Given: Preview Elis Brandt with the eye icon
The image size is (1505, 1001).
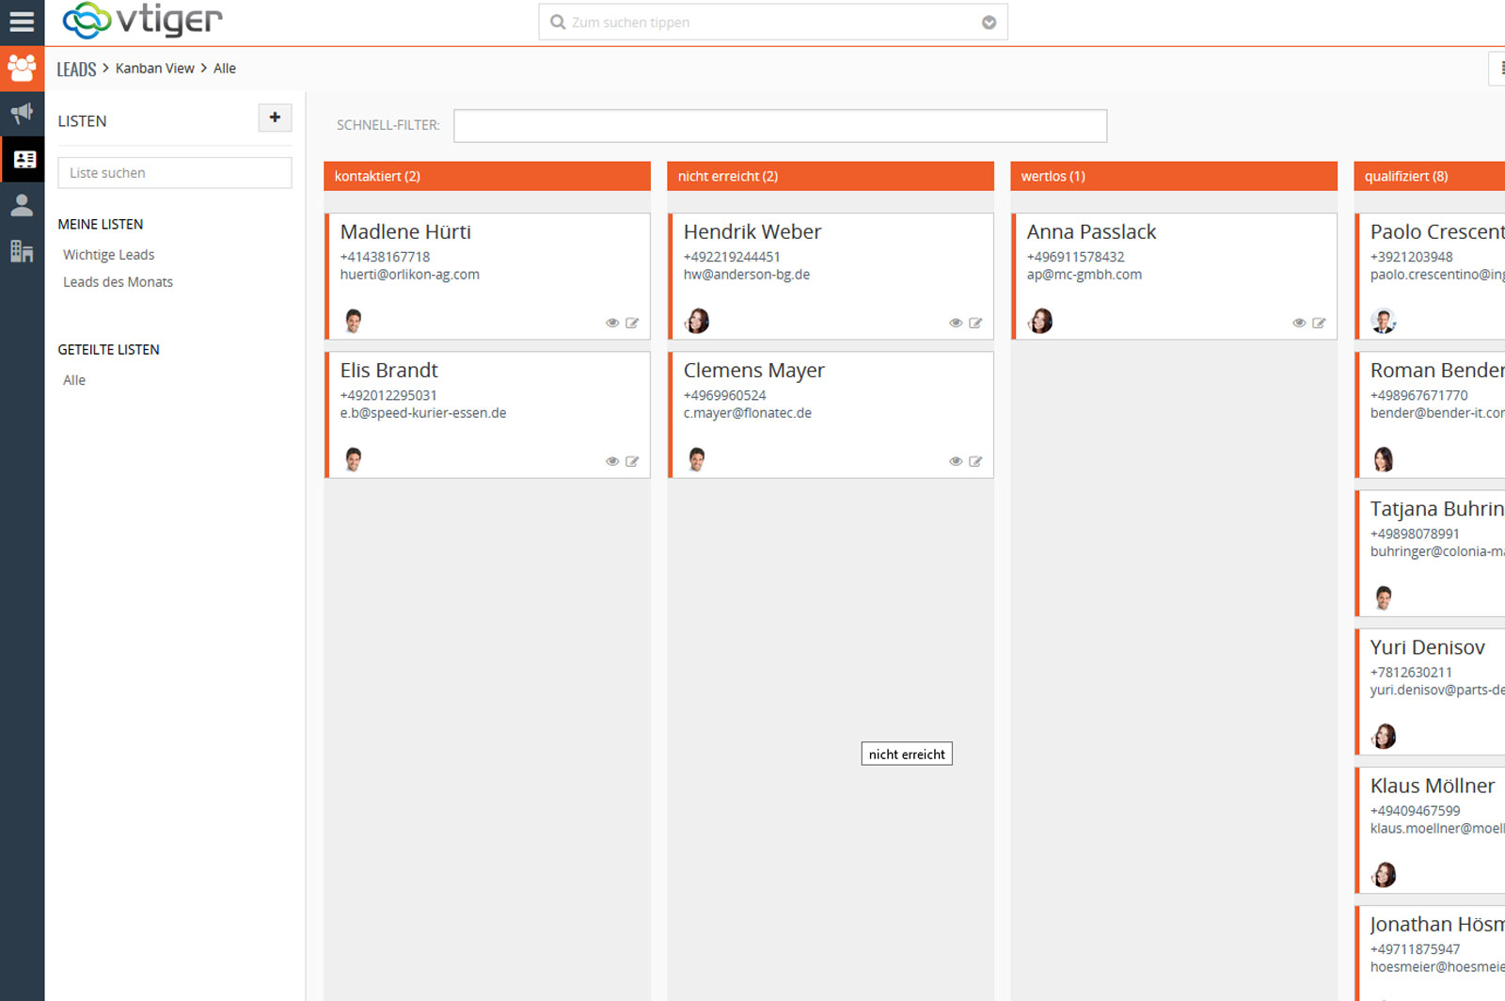Looking at the screenshot, I should 611,461.
